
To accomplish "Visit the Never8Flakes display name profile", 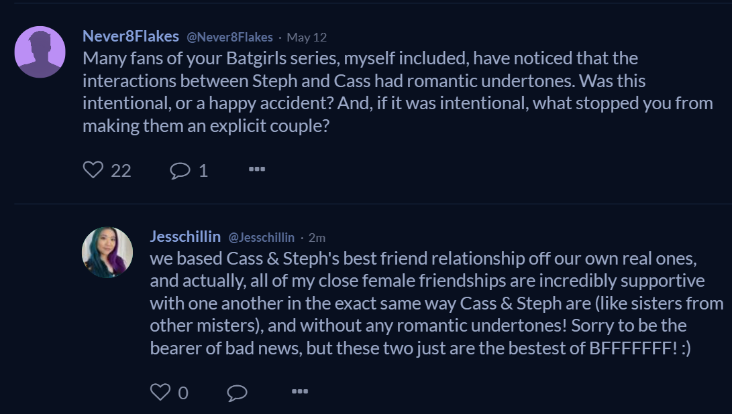I will tap(131, 36).
